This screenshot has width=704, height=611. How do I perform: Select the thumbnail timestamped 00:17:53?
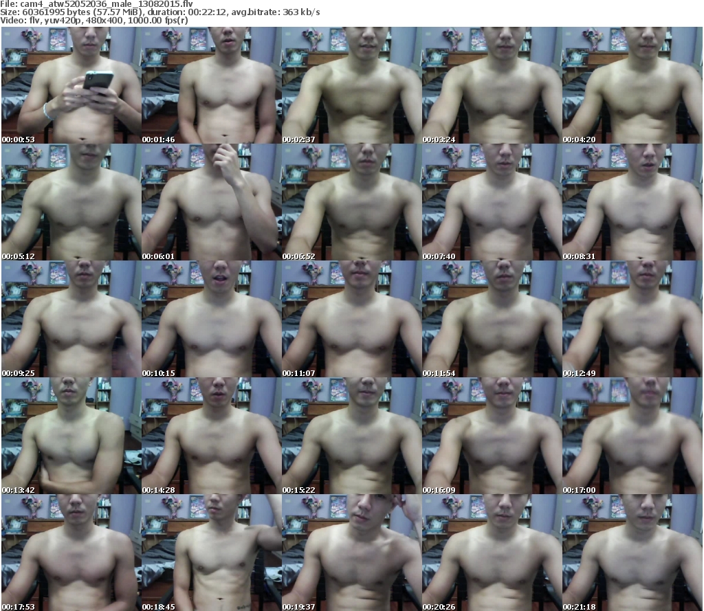[x=71, y=553]
